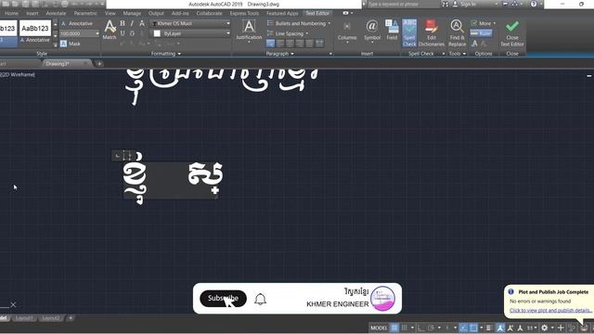Switch to the Drawing3 file tab
The height and width of the screenshot is (334, 594).
pyautogui.click(x=58, y=64)
